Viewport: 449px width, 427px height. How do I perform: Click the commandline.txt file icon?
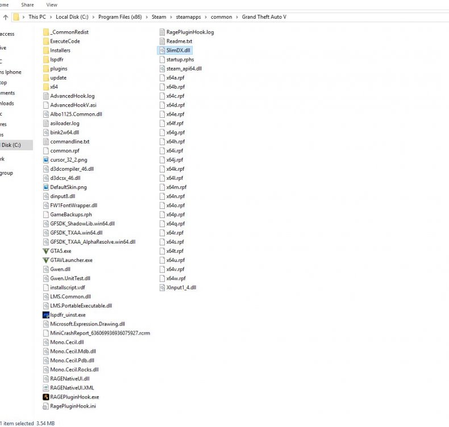pyautogui.click(x=46, y=142)
